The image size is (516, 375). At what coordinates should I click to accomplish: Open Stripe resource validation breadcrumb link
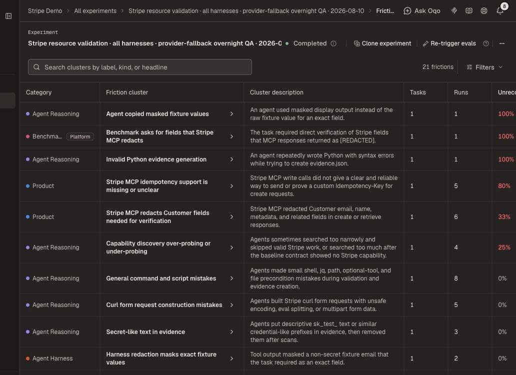pyautogui.click(x=246, y=11)
